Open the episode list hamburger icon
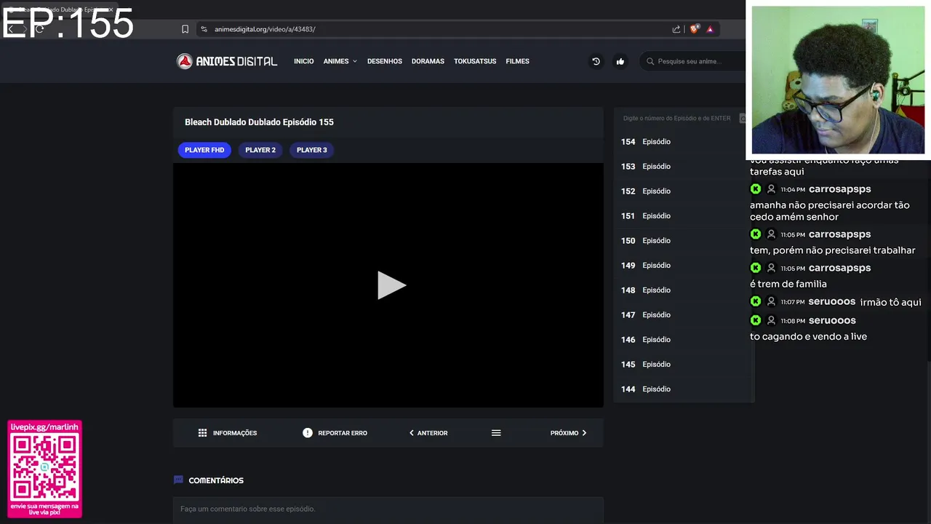This screenshot has height=524, width=931. (496, 433)
